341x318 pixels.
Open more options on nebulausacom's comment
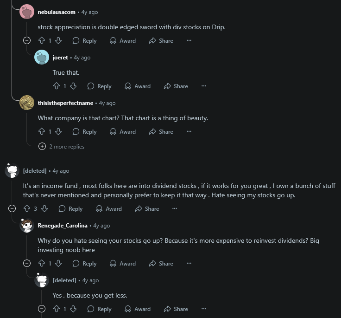[x=189, y=40]
